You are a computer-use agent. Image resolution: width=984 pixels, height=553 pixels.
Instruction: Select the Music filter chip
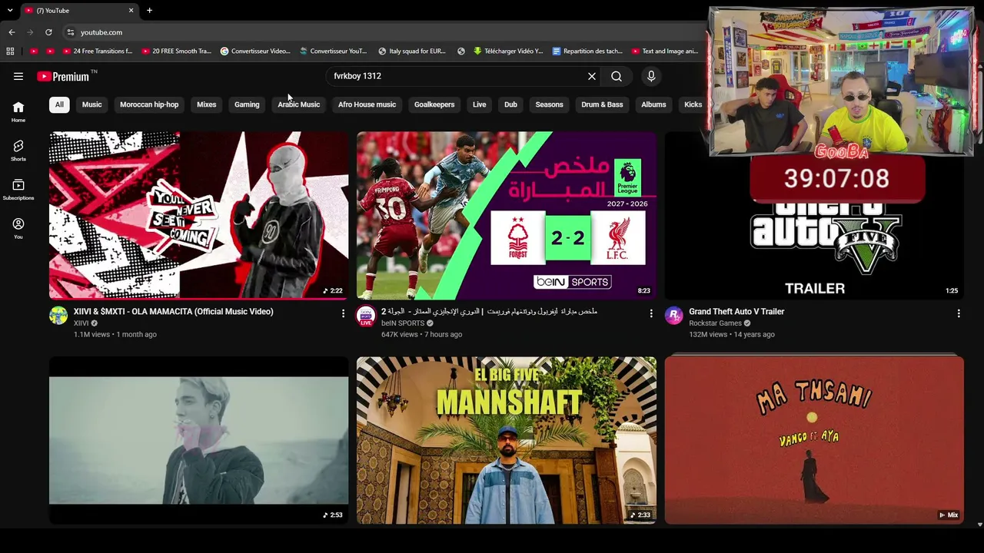91,104
